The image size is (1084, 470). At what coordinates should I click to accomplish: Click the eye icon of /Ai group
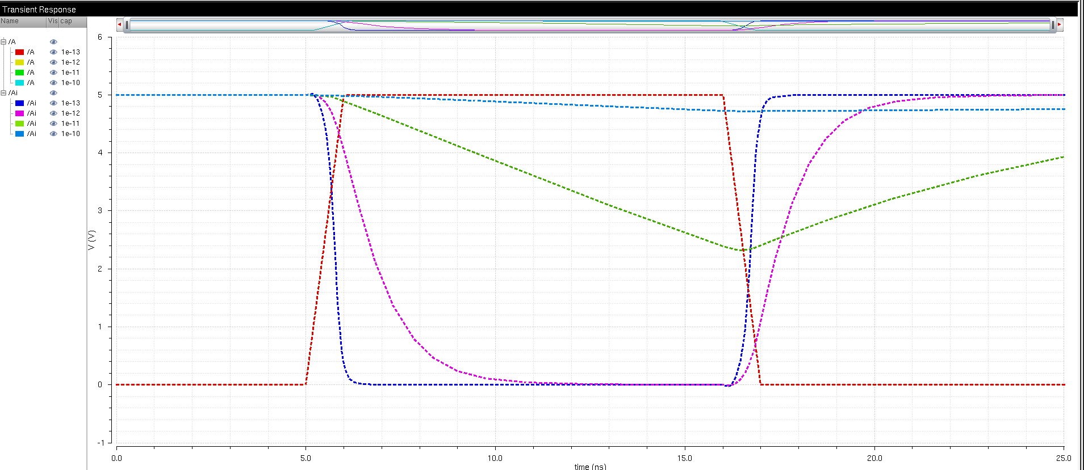tap(53, 93)
